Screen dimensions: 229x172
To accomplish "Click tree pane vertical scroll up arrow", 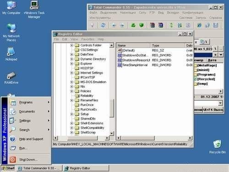I will [x=112, y=45].
